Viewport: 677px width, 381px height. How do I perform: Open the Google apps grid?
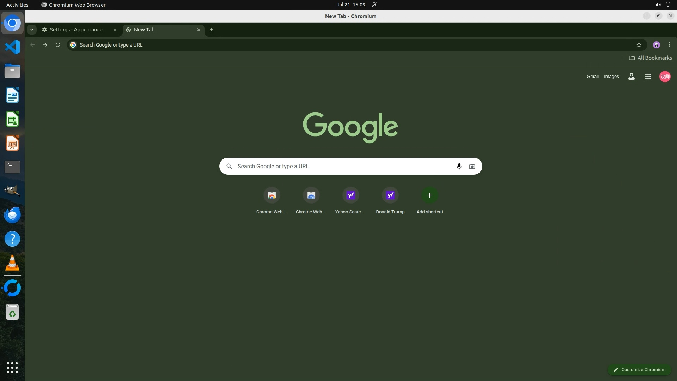(648, 77)
